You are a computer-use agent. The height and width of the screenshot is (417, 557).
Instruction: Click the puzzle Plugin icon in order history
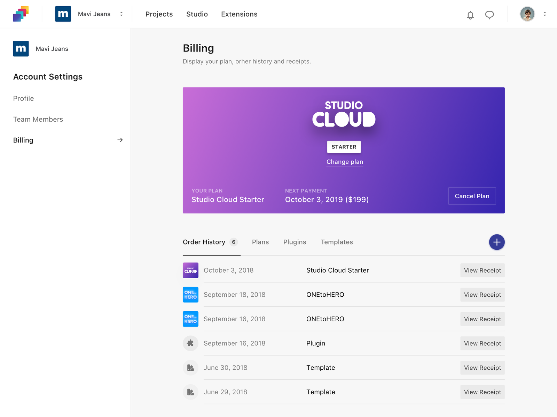coord(190,343)
